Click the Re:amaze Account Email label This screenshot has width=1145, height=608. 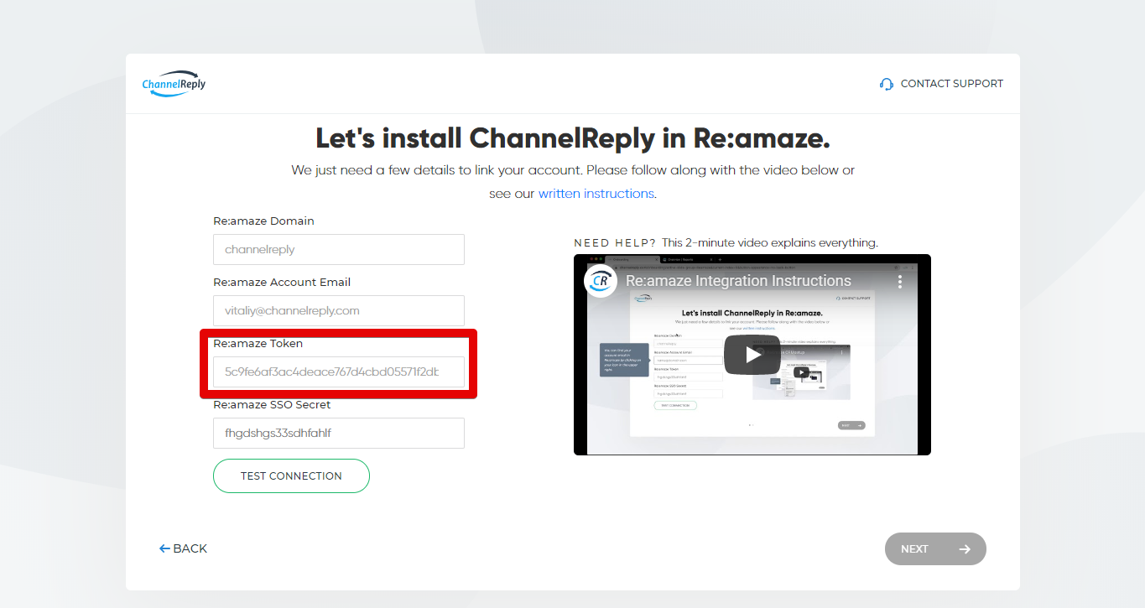(282, 283)
